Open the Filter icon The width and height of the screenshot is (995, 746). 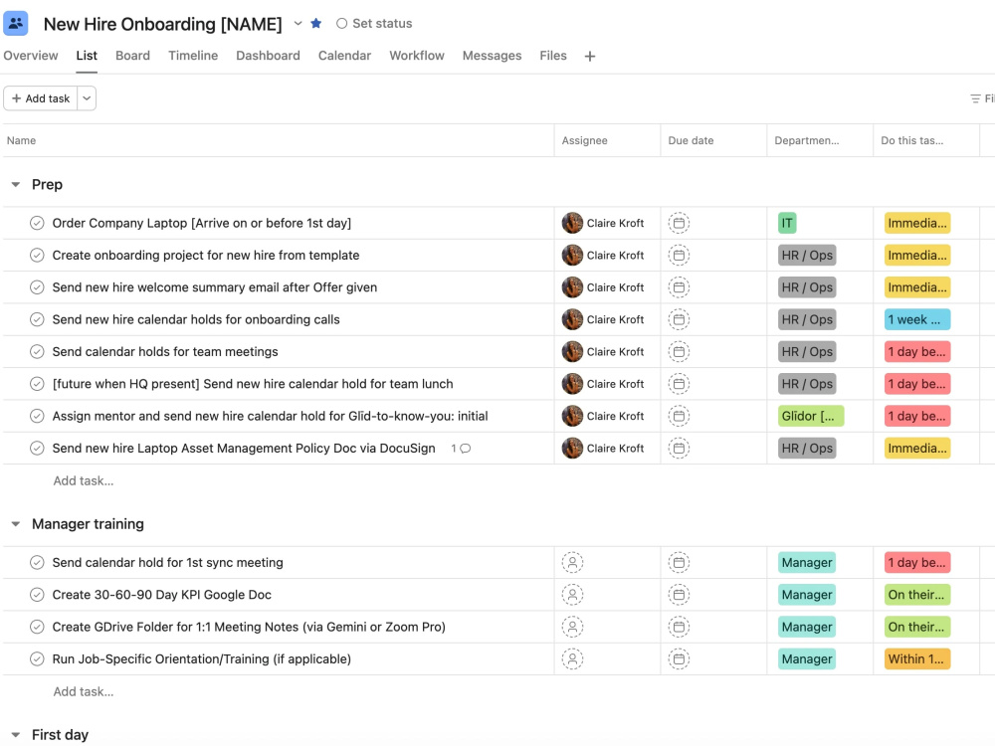click(x=975, y=98)
